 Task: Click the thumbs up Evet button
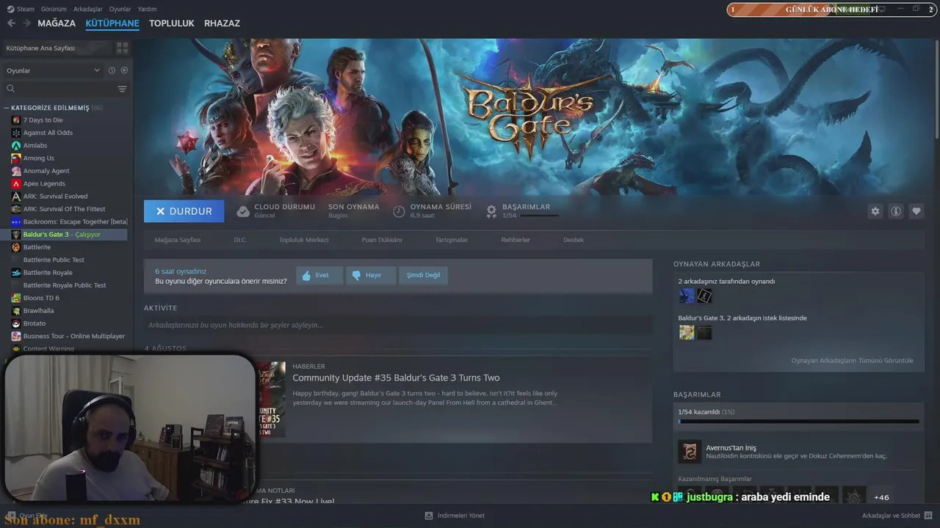point(319,275)
